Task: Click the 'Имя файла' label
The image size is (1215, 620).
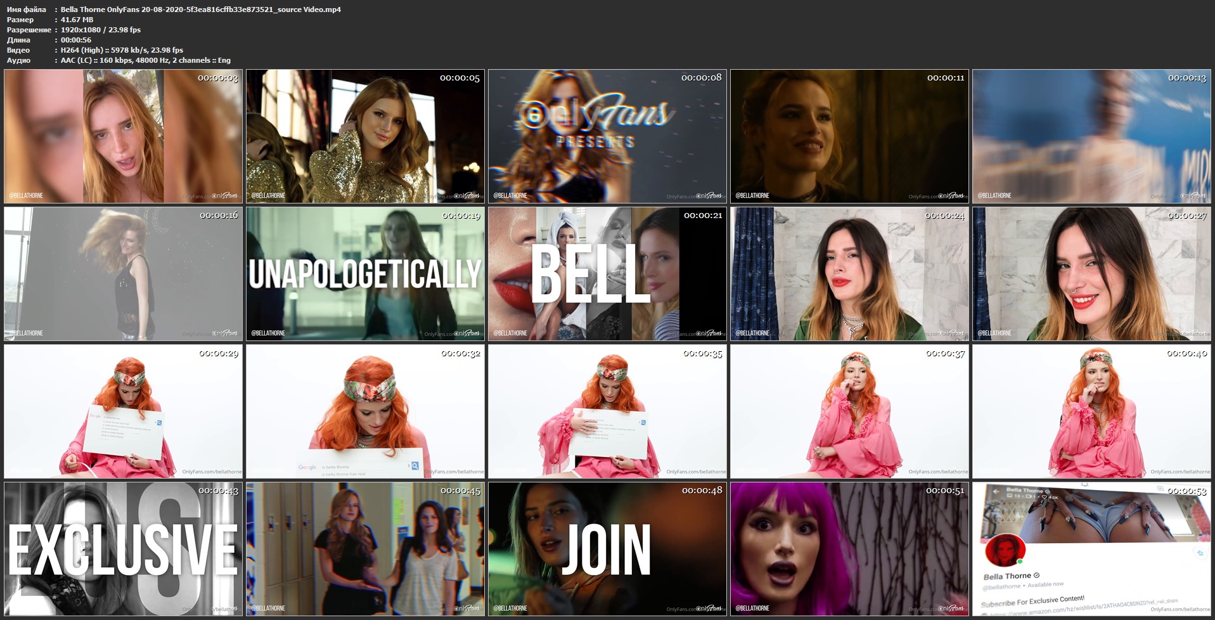Action: [26, 10]
